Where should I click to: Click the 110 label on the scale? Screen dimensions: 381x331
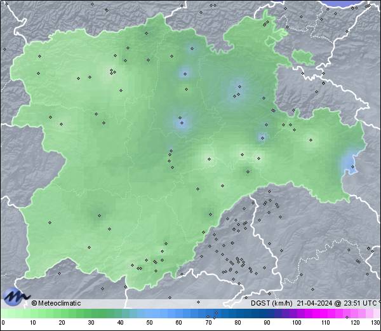(x=326, y=323)
